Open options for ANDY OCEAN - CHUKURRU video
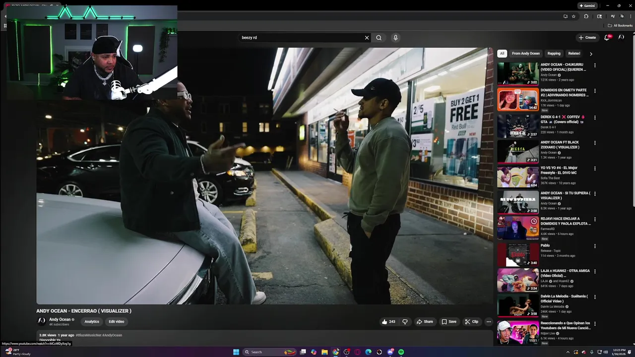Screen dimensions: 635x357 pyautogui.click(x=595, y=65)
